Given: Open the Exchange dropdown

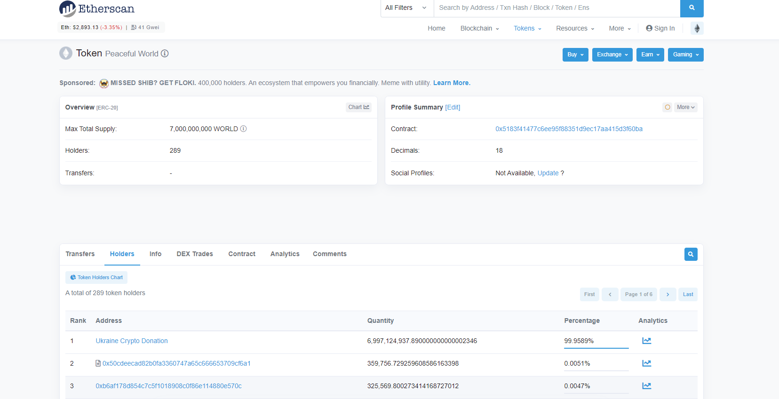Looking at the screenshot, I should click(612, 55).
